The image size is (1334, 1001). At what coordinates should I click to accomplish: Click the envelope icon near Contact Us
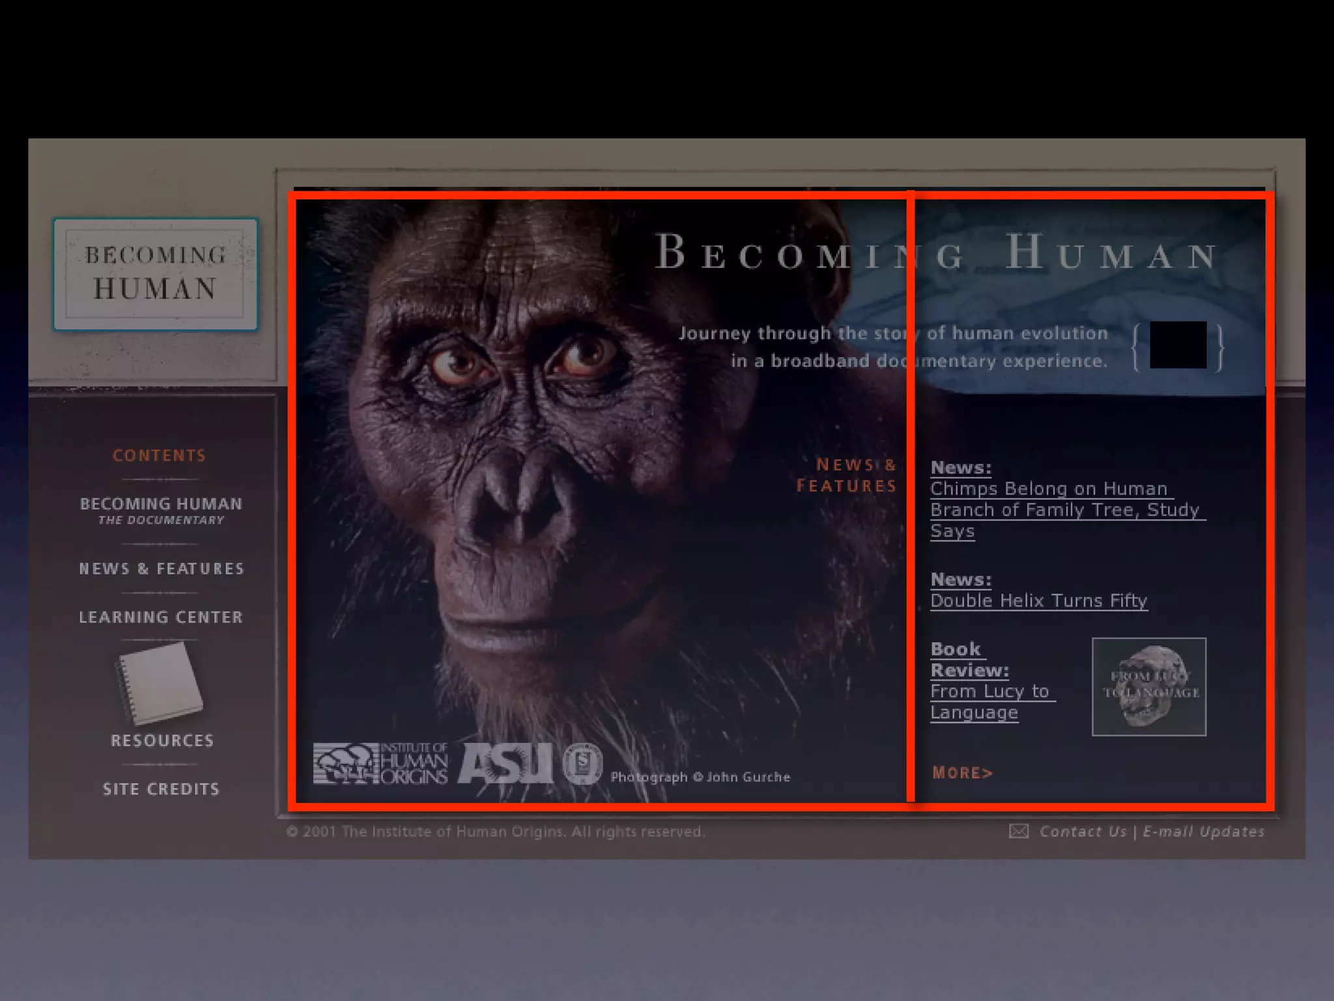click(x=1019, y=832)
